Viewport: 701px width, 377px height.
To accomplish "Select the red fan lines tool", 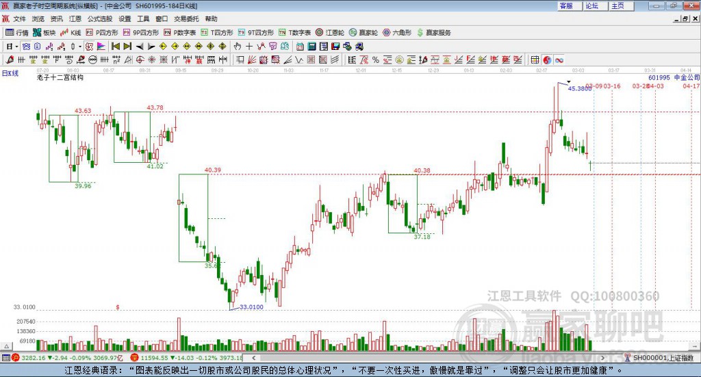I will tap(252, 60).
